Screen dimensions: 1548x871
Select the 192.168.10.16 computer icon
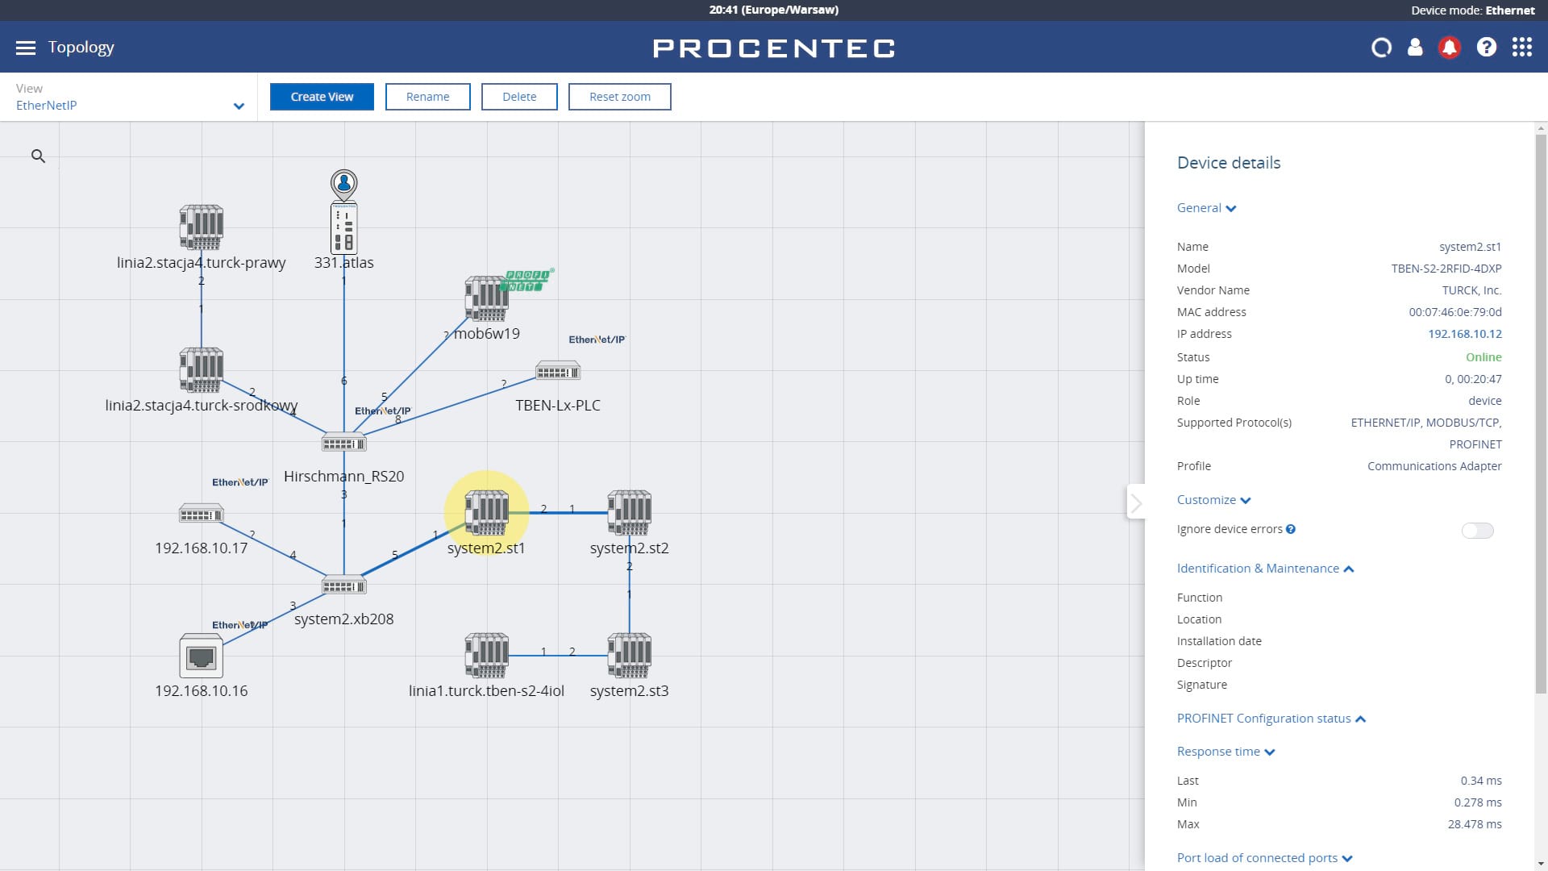[201, 656]
